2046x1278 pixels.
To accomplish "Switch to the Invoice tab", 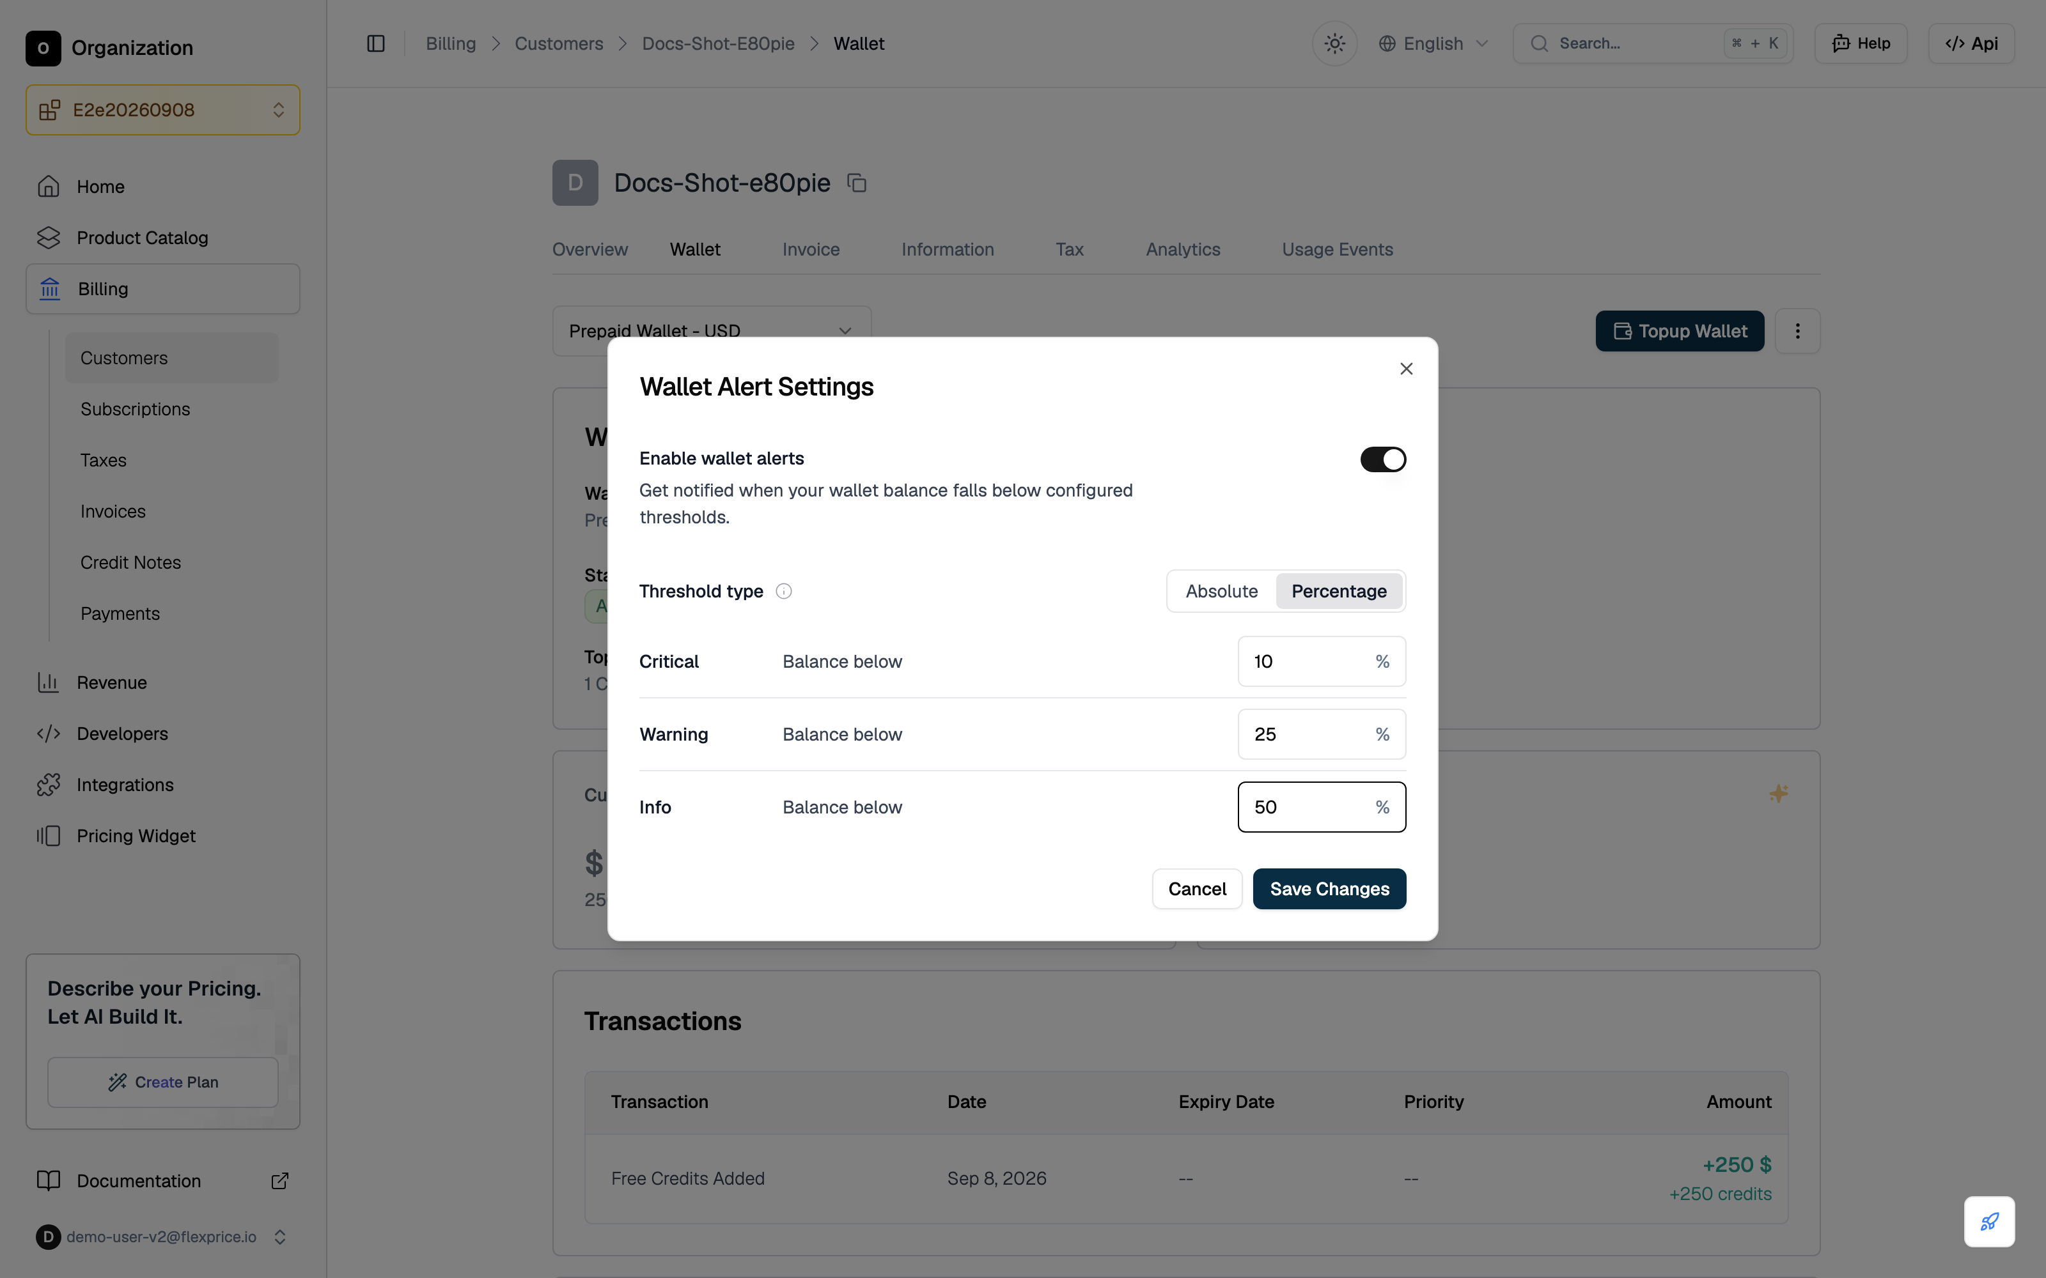I will coord(811,249).
